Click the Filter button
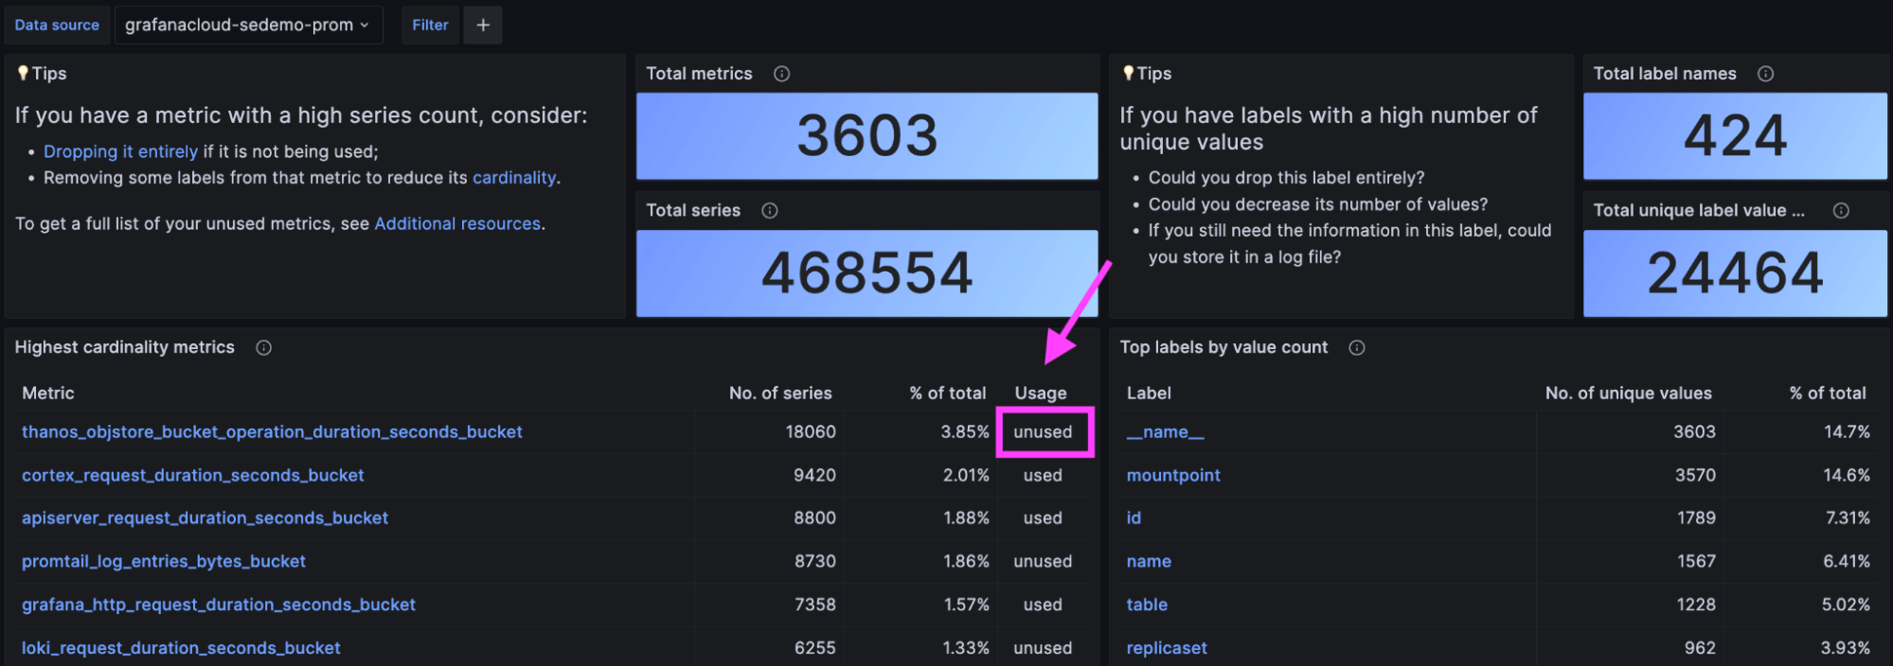The height and width of the screenshot is (666, 1893). click(430, 26)
